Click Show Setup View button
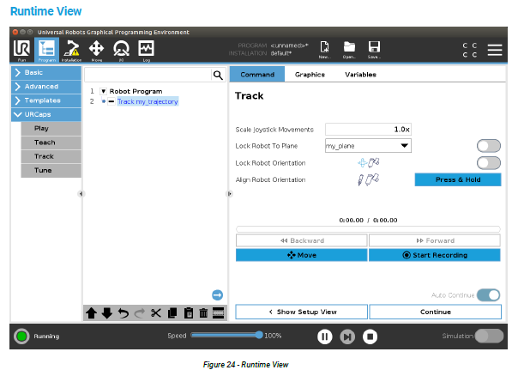The width and height of the screenshot is (512, 370). pyautogui.click(x=301, y=312)
